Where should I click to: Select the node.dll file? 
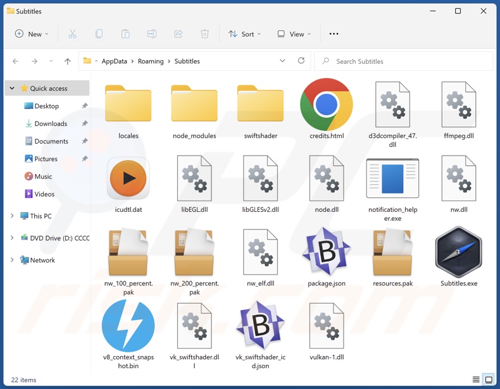coord(327,184)
